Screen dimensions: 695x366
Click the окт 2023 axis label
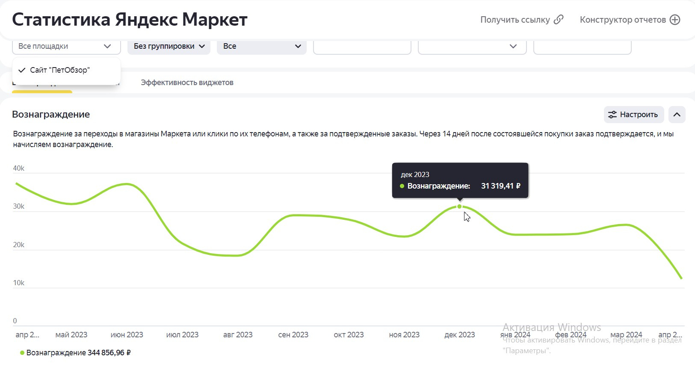(x=349, y=335)
